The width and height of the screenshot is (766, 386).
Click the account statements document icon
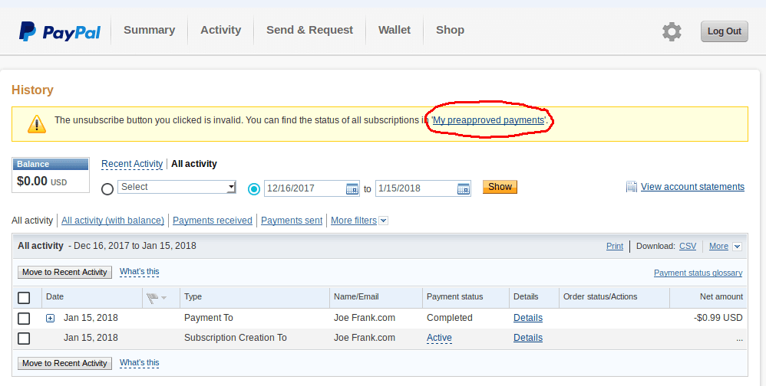632,187
